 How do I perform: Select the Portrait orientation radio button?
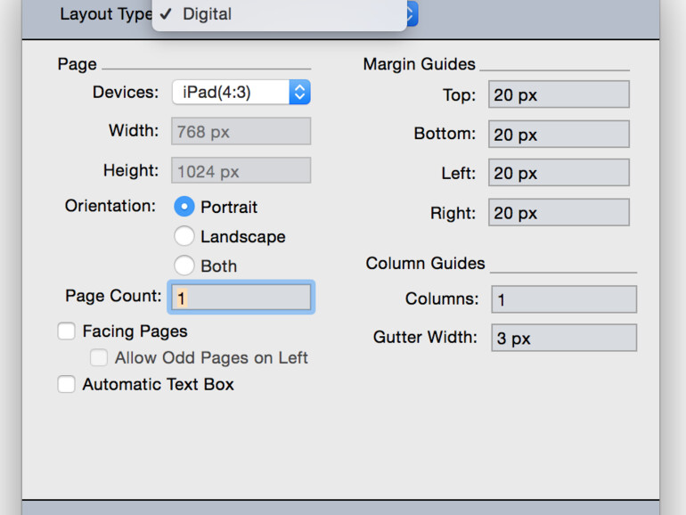point(184,207)
